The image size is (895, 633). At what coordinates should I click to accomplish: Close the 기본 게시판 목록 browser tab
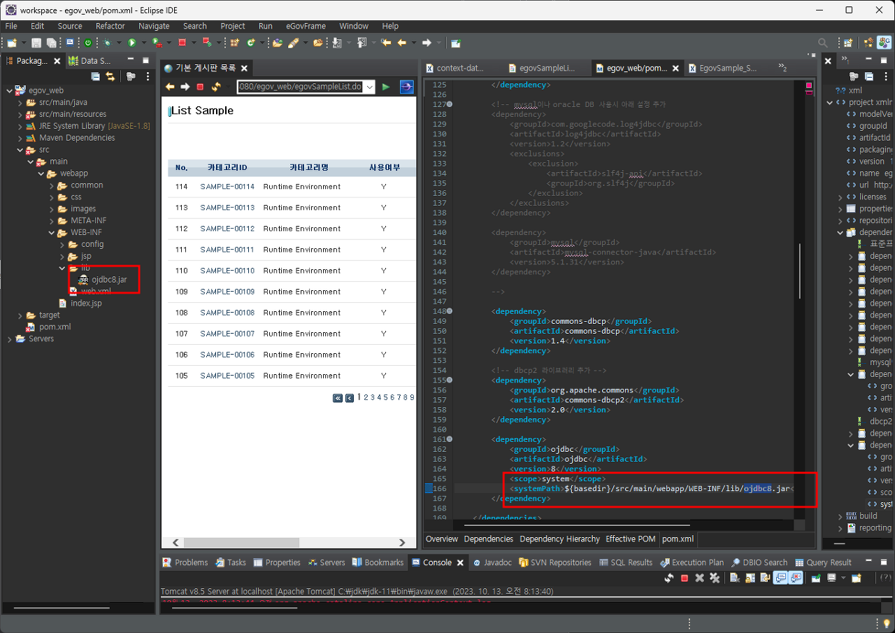click(x=244, y=68)
